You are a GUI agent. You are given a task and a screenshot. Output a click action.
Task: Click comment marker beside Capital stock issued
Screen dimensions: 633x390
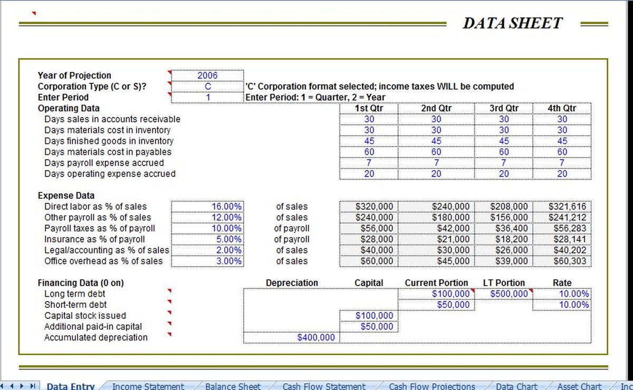click(170, 313)
